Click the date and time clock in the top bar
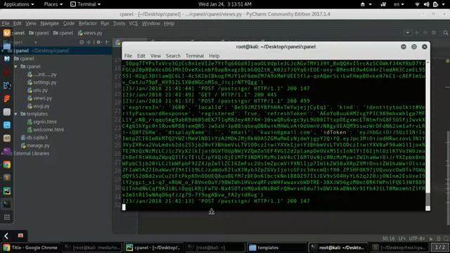 [x=225, y=4]
